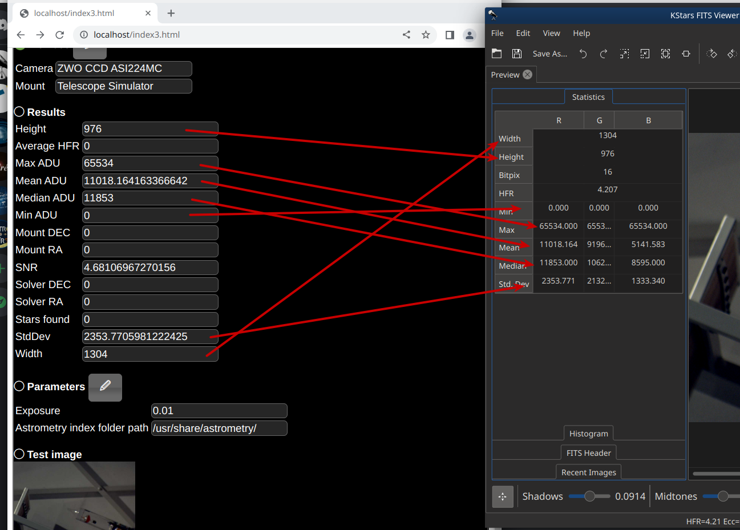The height and width of the screenshot is (530, 740).
Task: Click the Exposure input field
Action: [x=219, y=411]
